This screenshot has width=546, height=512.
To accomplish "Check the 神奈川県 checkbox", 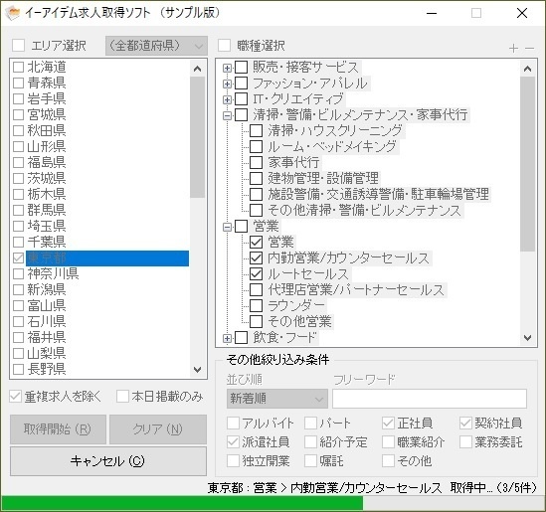I will tap(18, 274).
